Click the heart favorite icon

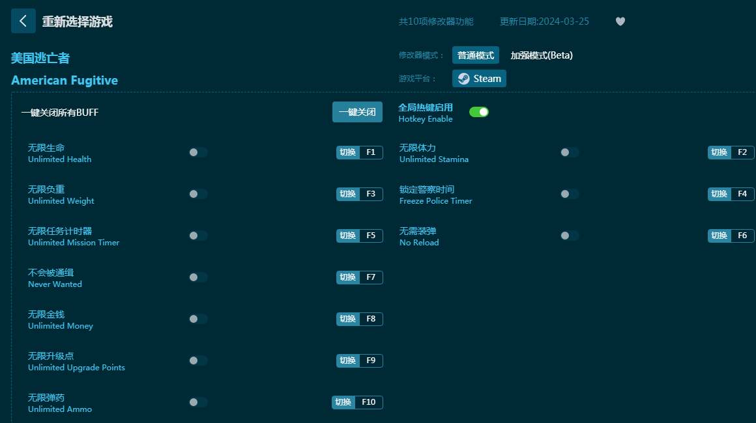[x=620, y=21]
